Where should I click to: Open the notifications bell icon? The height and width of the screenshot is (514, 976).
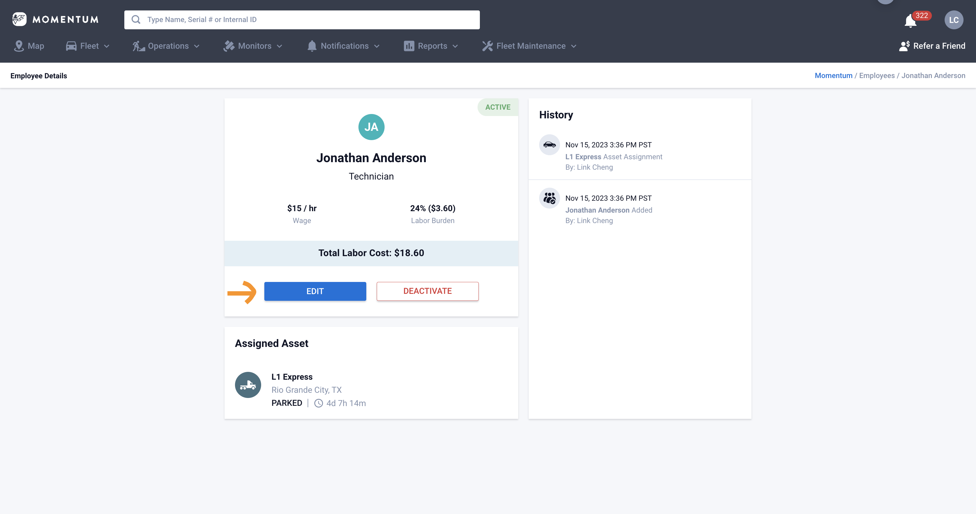coord(910,21)
